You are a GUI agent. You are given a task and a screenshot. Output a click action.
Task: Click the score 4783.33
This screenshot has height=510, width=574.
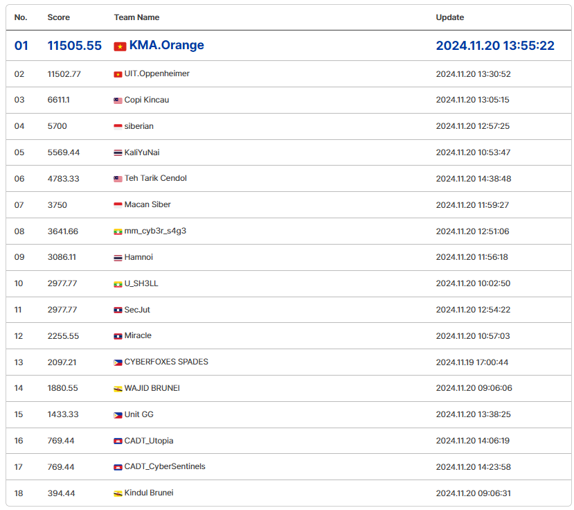[x=63, y=179]
